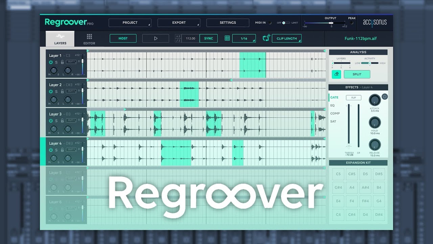433x244 pixels.
Task: Toggle the Layer 4 power icon
Action: (x=51, y=150)
